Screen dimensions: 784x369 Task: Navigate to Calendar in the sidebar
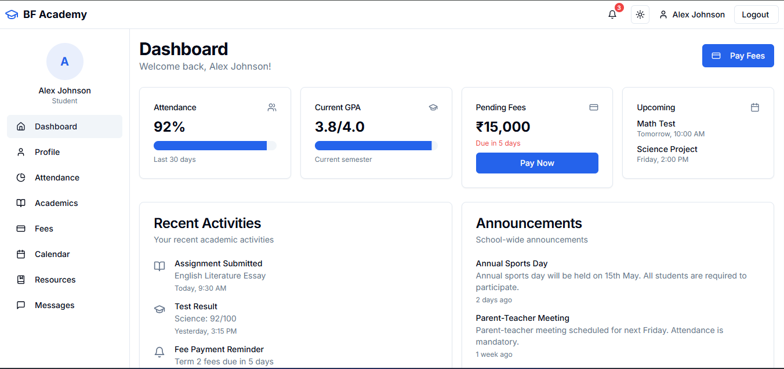pyautogui.click(x=52, y=254)
